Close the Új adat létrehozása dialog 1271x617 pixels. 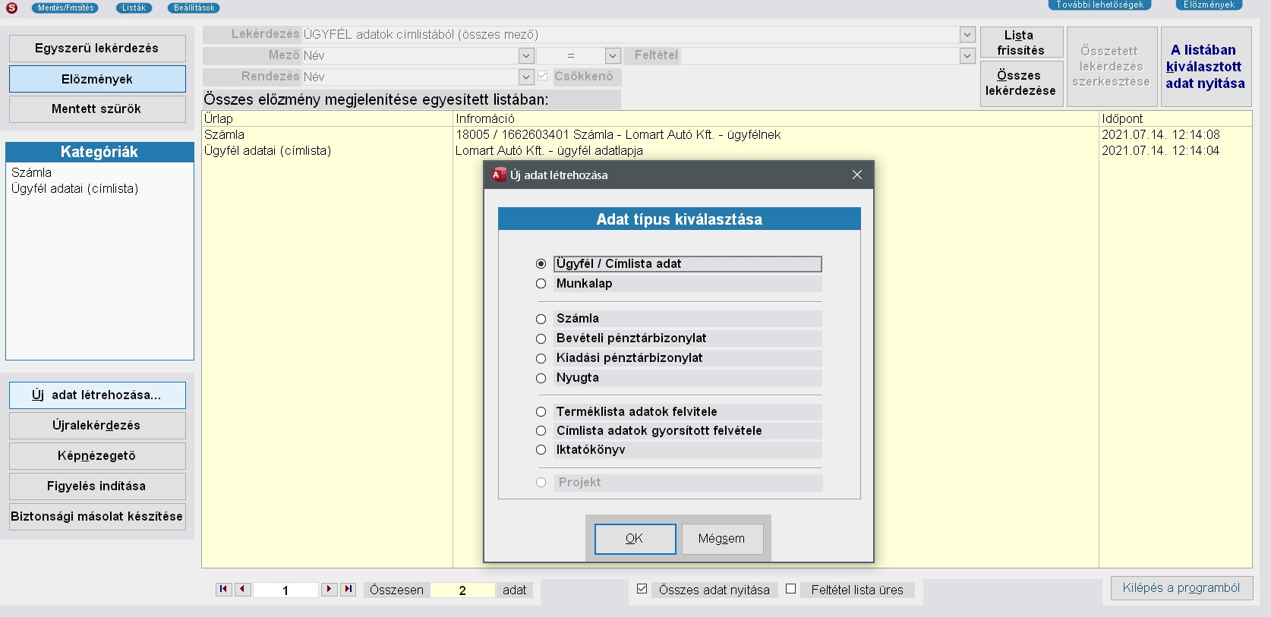856,175
